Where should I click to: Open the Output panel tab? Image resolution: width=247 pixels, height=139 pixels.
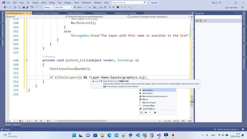8,125
